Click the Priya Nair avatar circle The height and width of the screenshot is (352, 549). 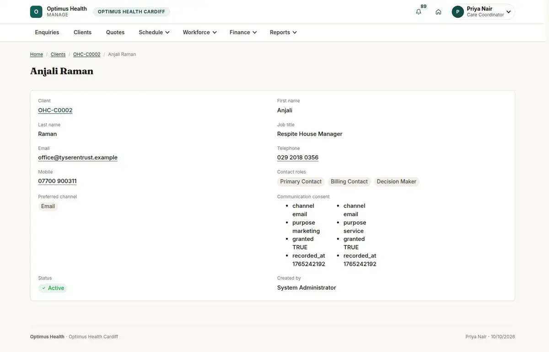click(458, 12)
